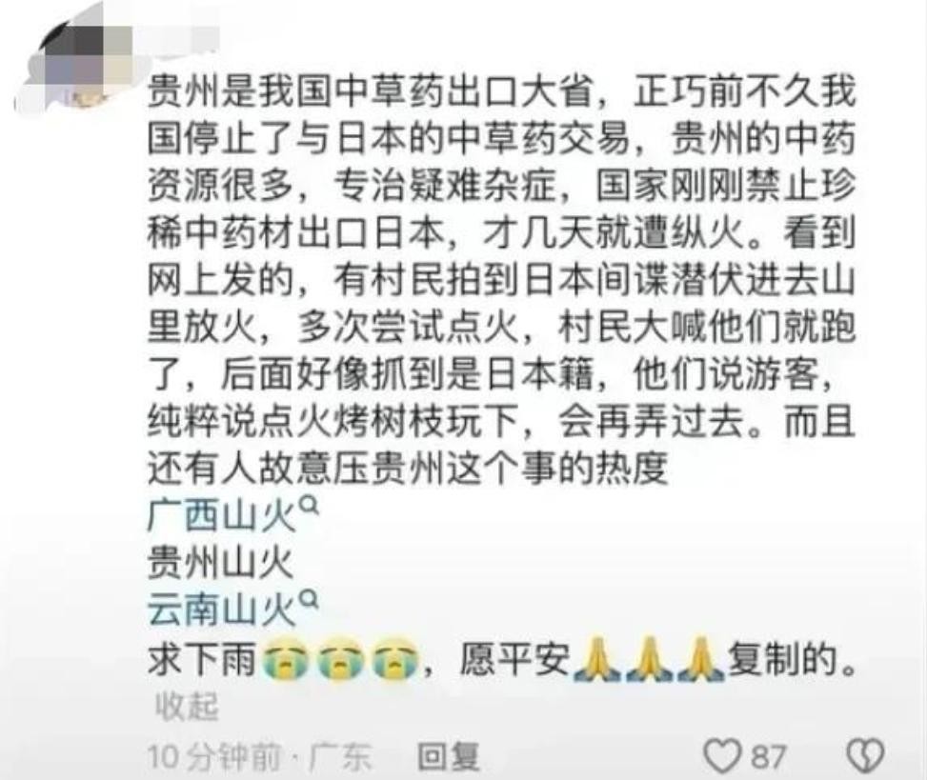Click the last praying hands emoji

701,659
